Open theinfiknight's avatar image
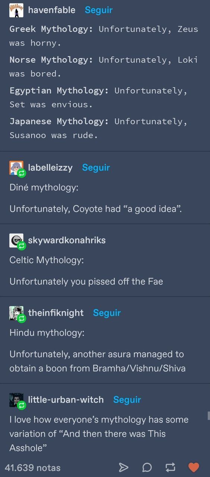Viewport: 210px width, 477px height. (x=16, y=313)
